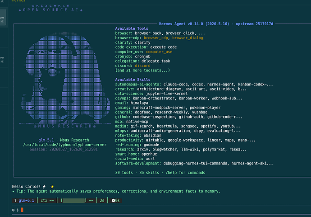Click 'kanban-worker' in devops skills

point(193,98)
